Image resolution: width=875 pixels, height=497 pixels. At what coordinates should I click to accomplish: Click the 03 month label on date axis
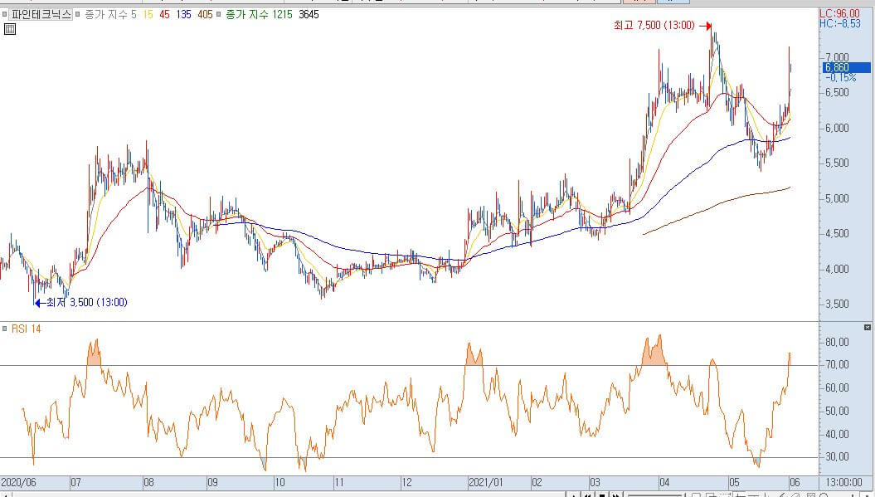click(x=595, y=483)
